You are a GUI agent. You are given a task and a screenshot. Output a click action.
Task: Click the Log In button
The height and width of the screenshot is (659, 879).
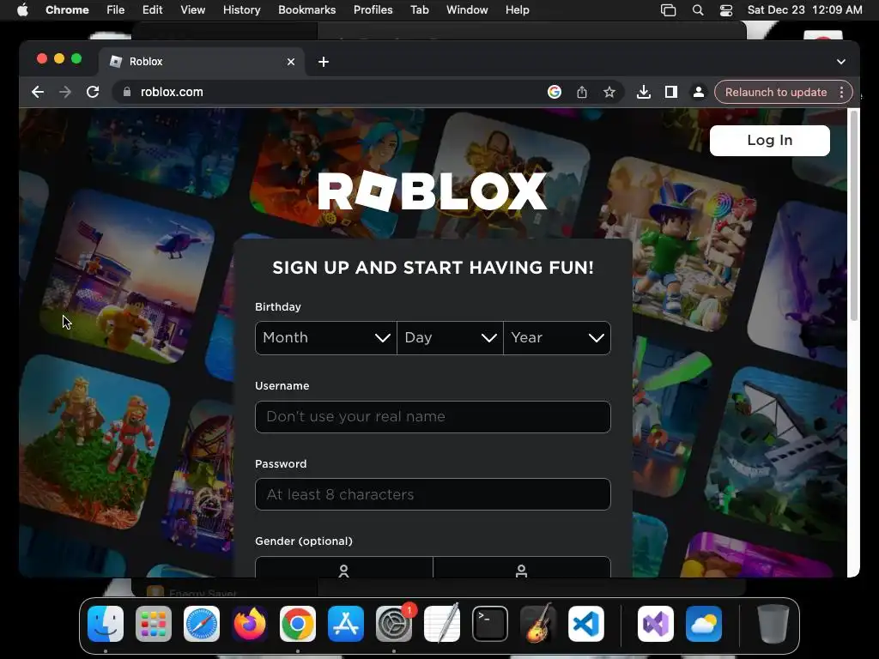pyautogui.click(x=770, y=140)
